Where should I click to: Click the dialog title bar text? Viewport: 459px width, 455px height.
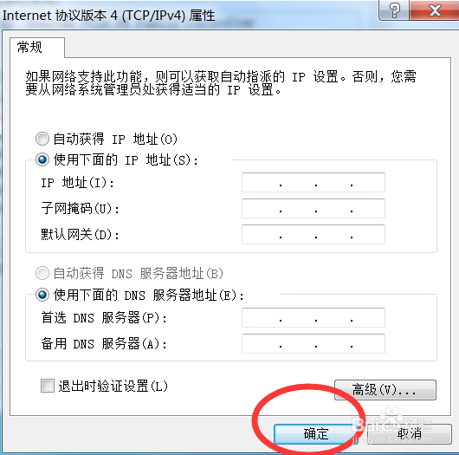108,16
